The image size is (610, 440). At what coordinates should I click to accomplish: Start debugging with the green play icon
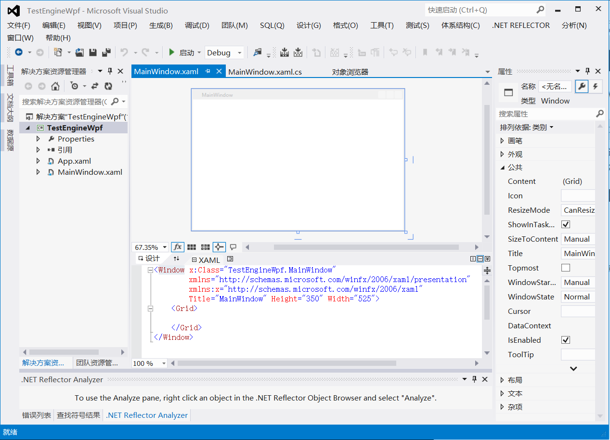(172, 52)
